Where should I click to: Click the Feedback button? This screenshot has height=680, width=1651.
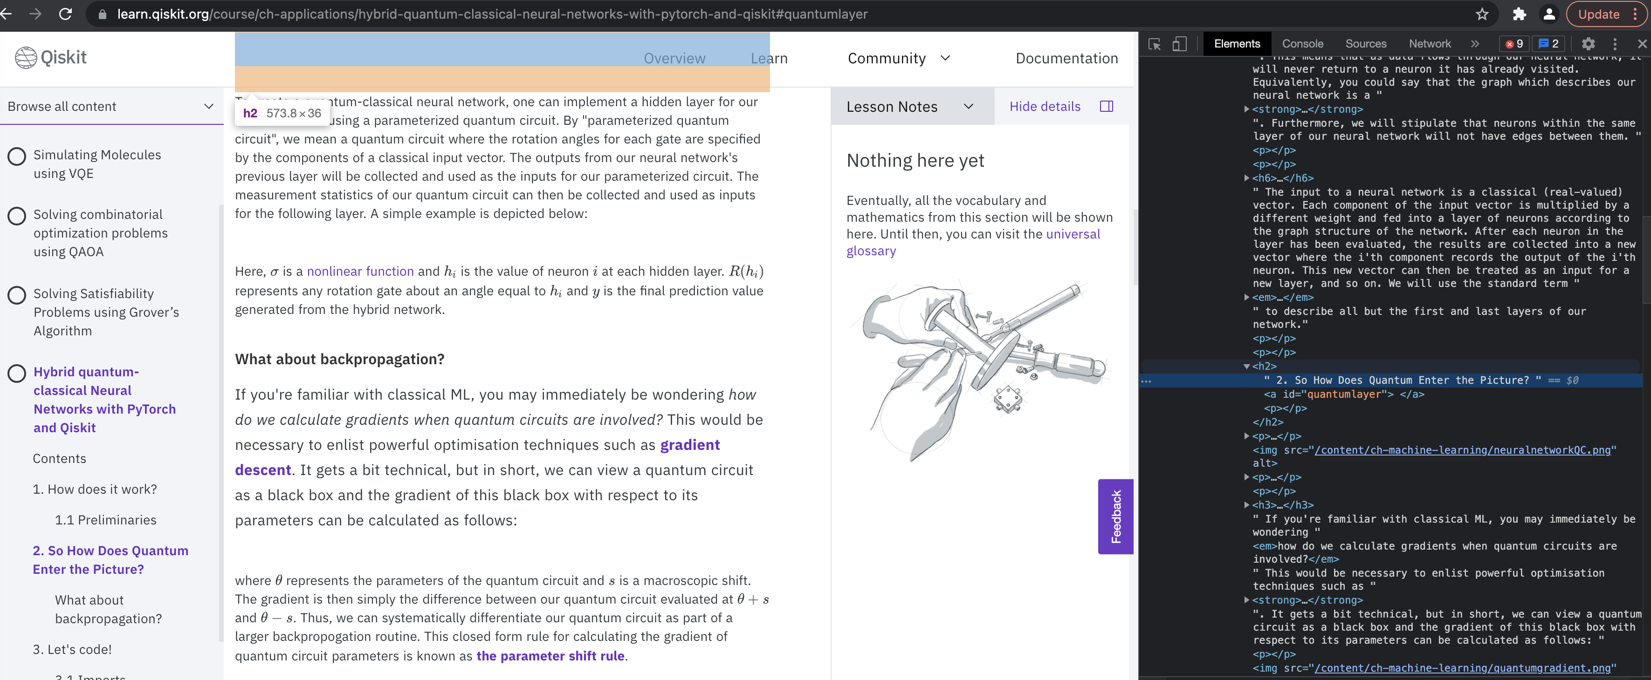pos(1115,517)
